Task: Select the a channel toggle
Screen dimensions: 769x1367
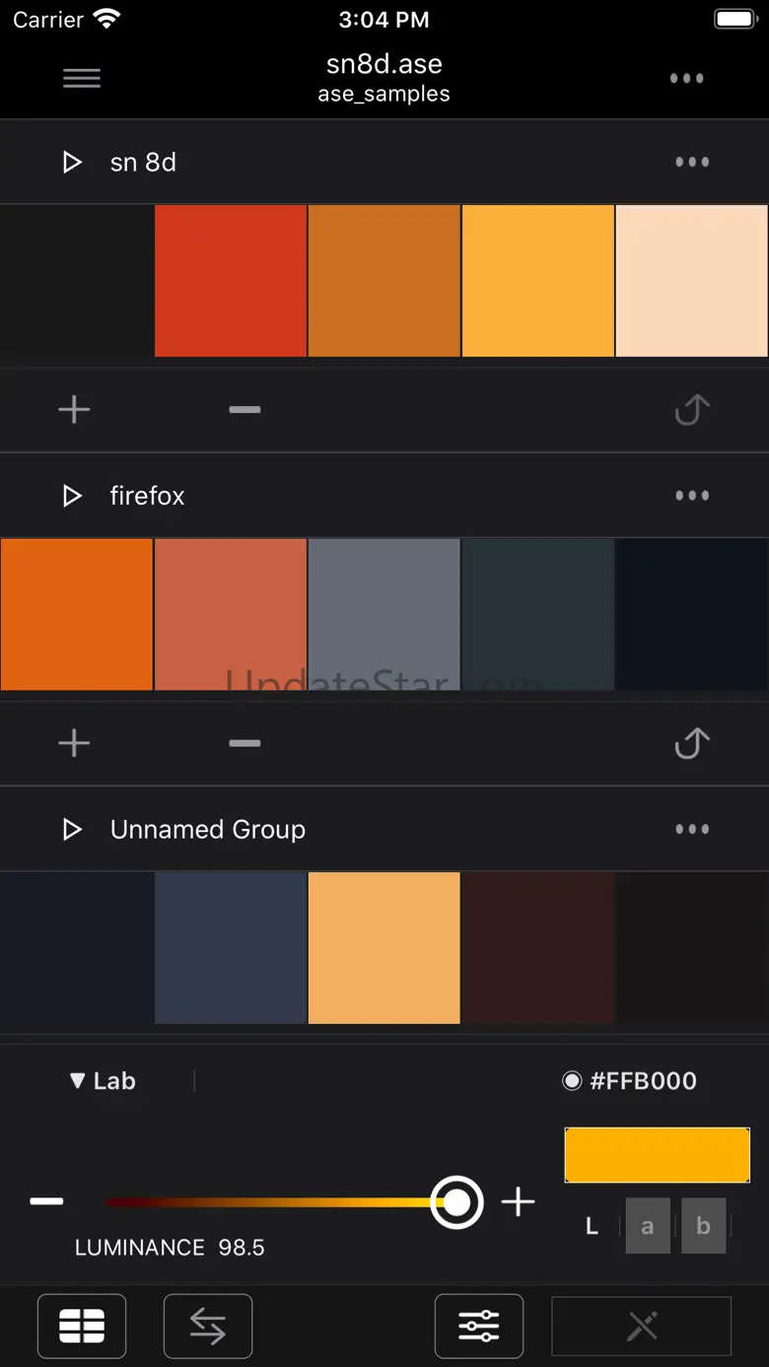Action: click(648, 1226)
